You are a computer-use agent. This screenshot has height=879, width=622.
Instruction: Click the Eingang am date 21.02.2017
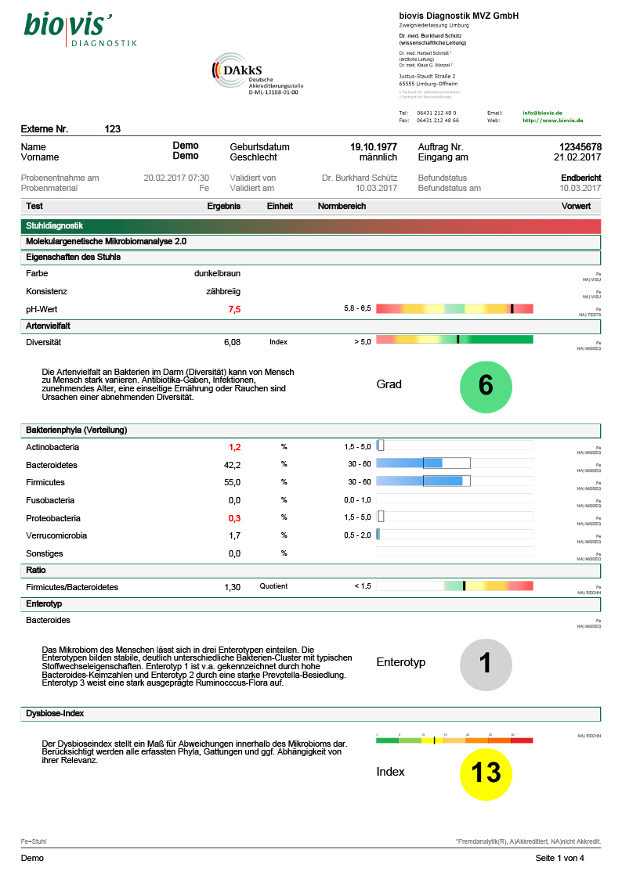[577, 157]
